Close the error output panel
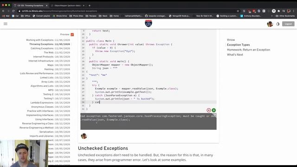The image size is (297, 167). point(215,115)
